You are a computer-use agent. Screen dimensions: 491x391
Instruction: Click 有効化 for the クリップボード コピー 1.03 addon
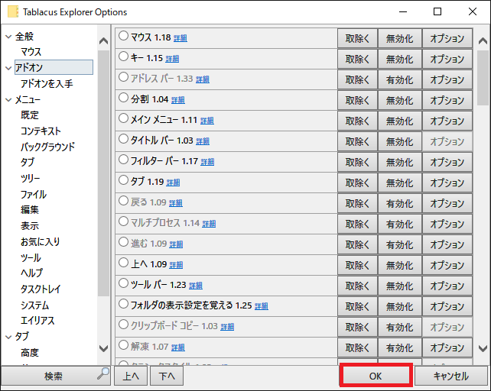[x=399, y=328]
